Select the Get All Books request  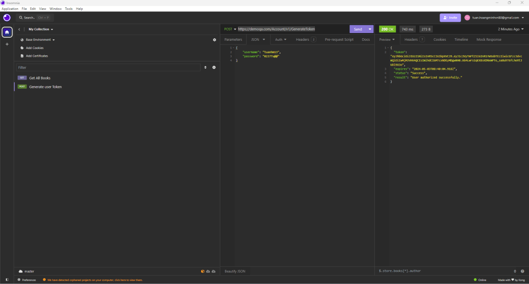coord(40,78)
